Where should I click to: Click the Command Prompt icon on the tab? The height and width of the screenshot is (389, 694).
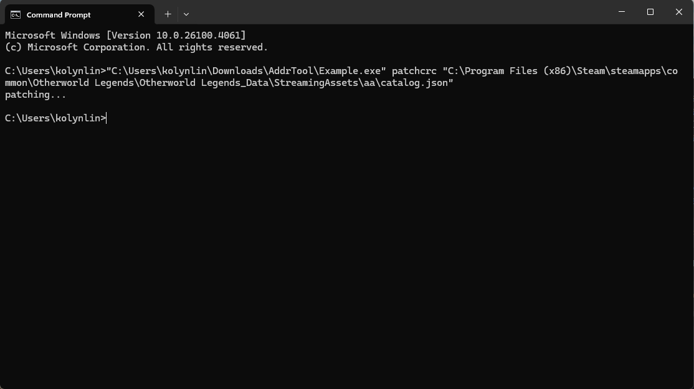(15, 14)
